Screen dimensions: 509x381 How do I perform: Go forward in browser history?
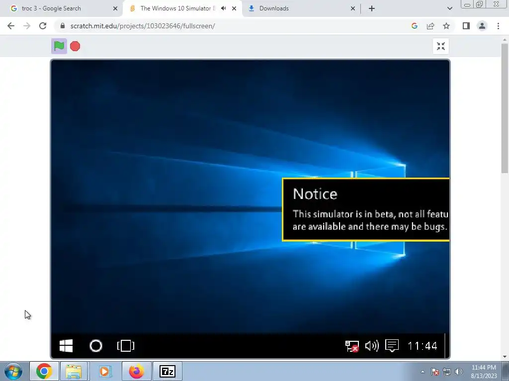pos(27,26)
